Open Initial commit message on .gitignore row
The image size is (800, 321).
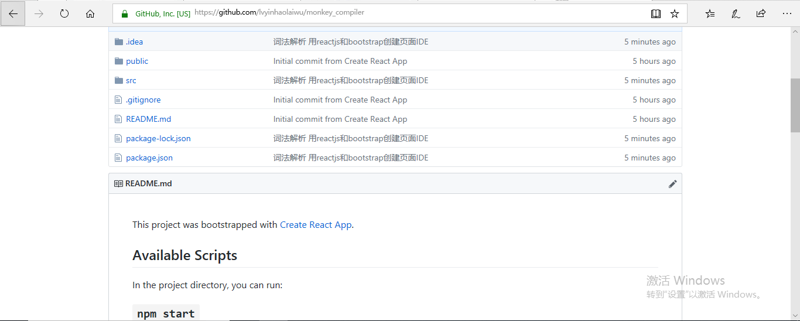click(x=340, y=100)
